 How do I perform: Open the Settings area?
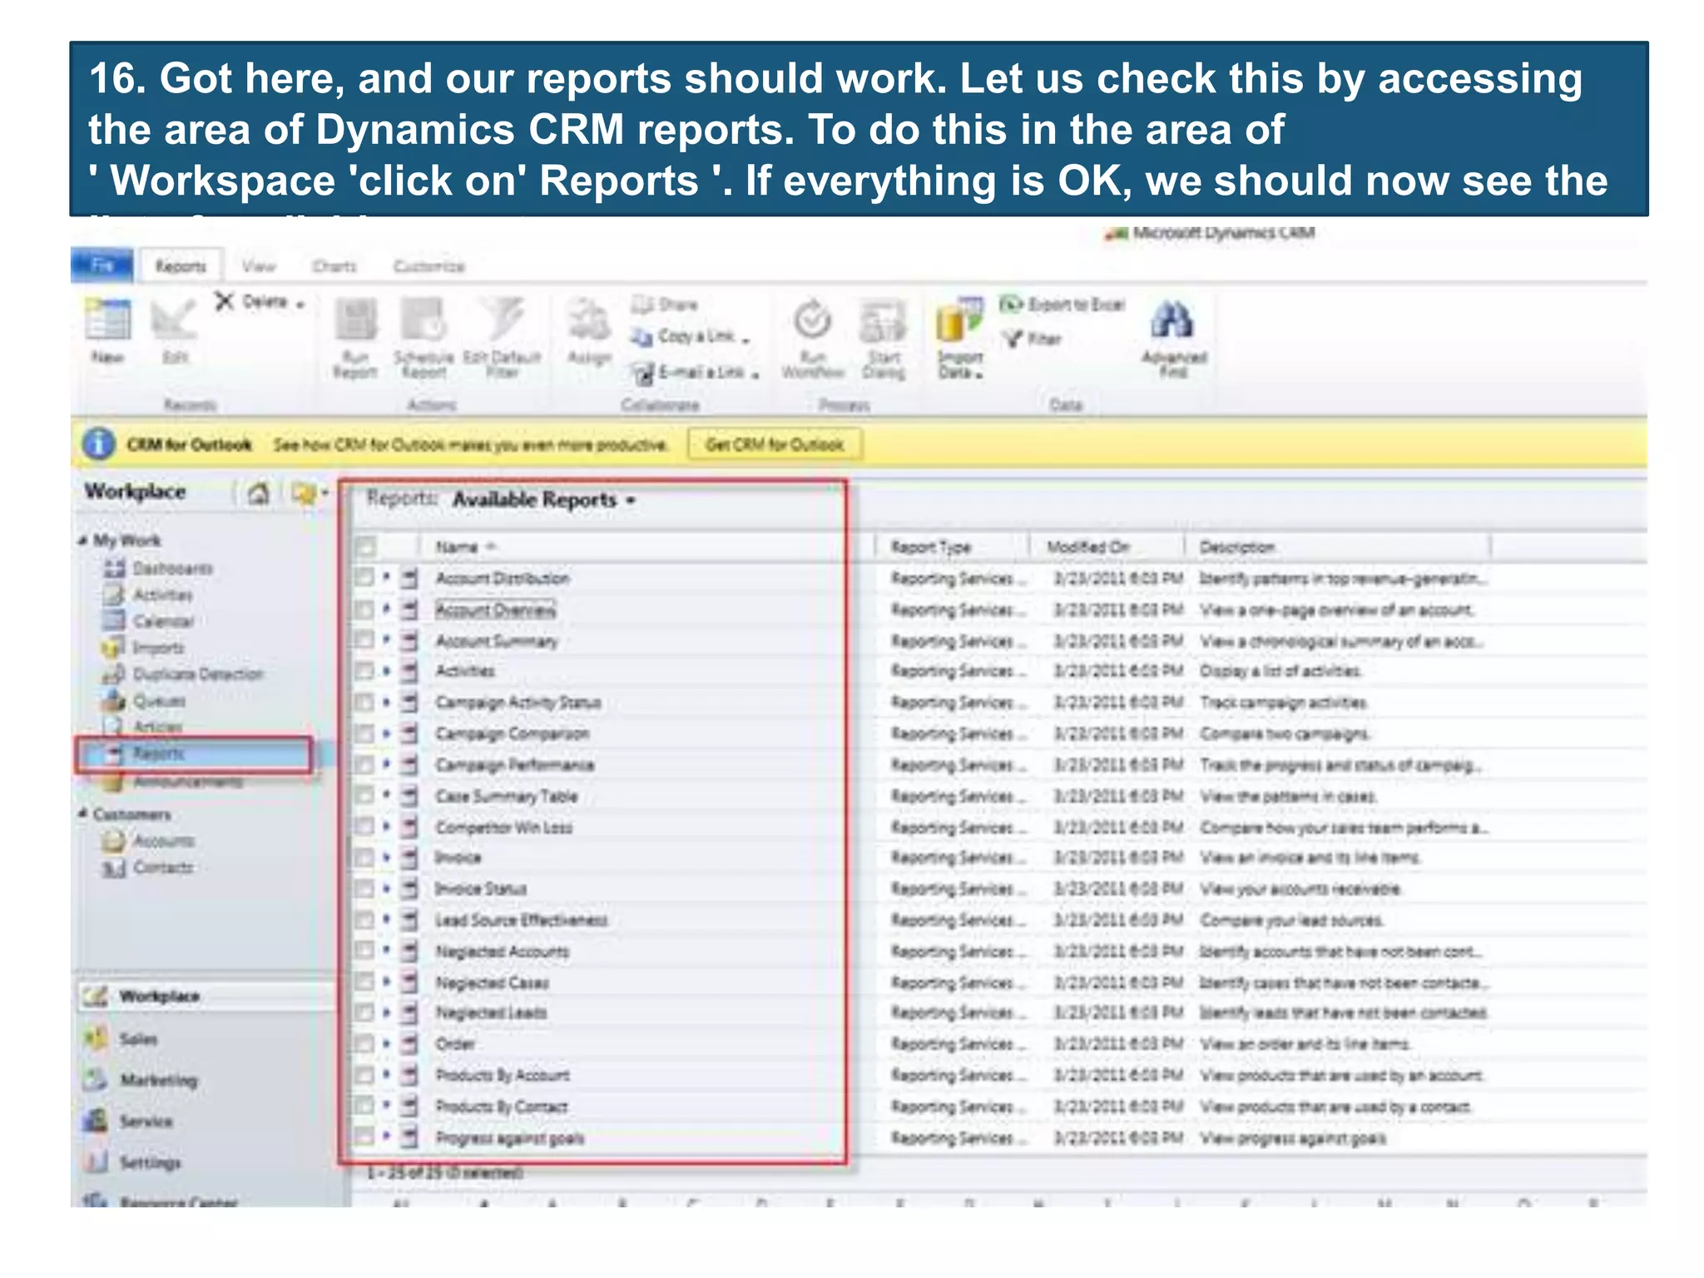click(150, 1162)
